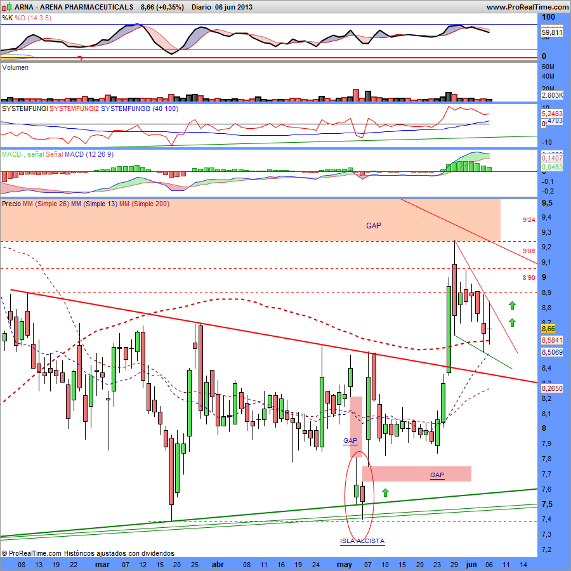
Task: Click the 8,2650 moving average value
Action: click(552, 388)
